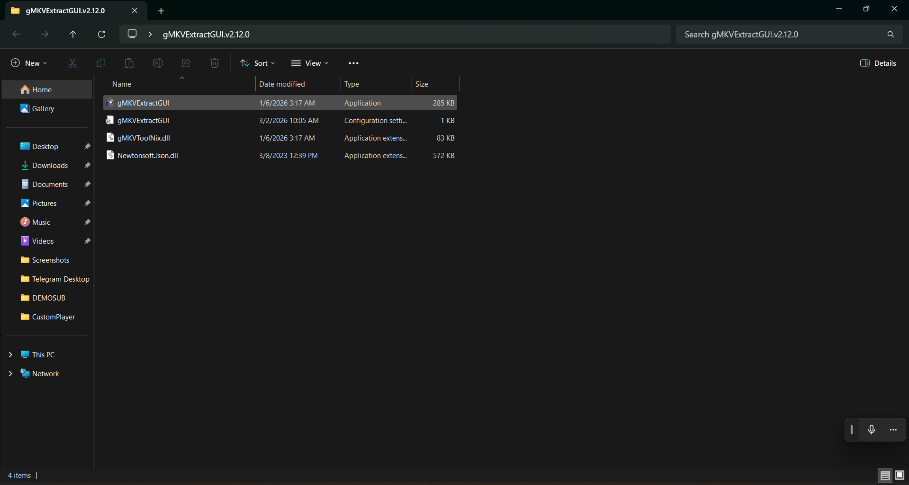Click the microphone icon in floating widget
This screenshot has height=485, width=909.
(x=871, y=429)
